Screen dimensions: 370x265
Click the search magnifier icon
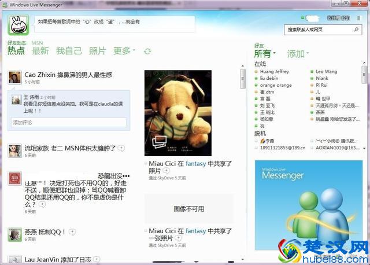(x=356, y=30)
